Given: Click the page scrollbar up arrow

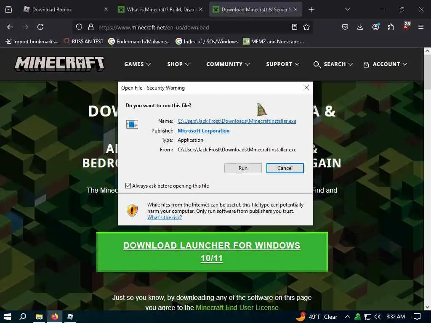Looking at the screenshot, I should [x=427, y=51].
